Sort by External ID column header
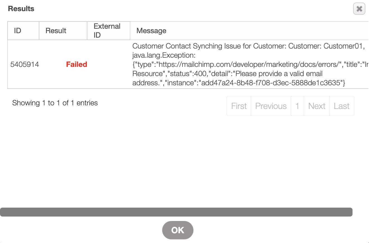Viewport: 369px width, 243px height. click(x=107, y=31)
